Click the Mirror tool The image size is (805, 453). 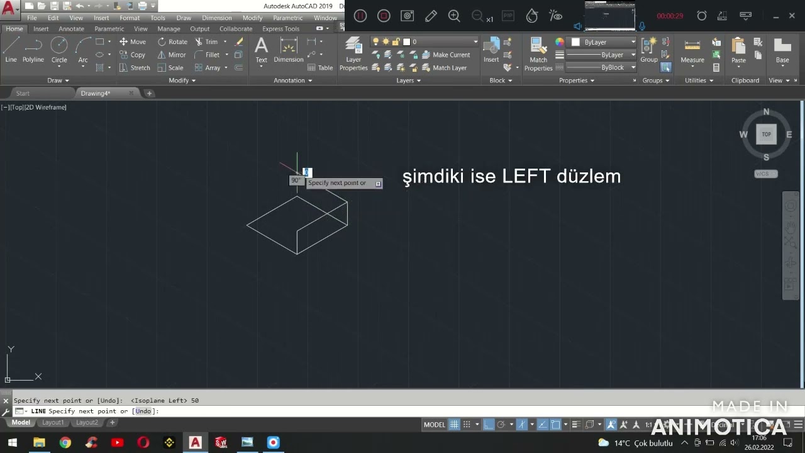172,55
